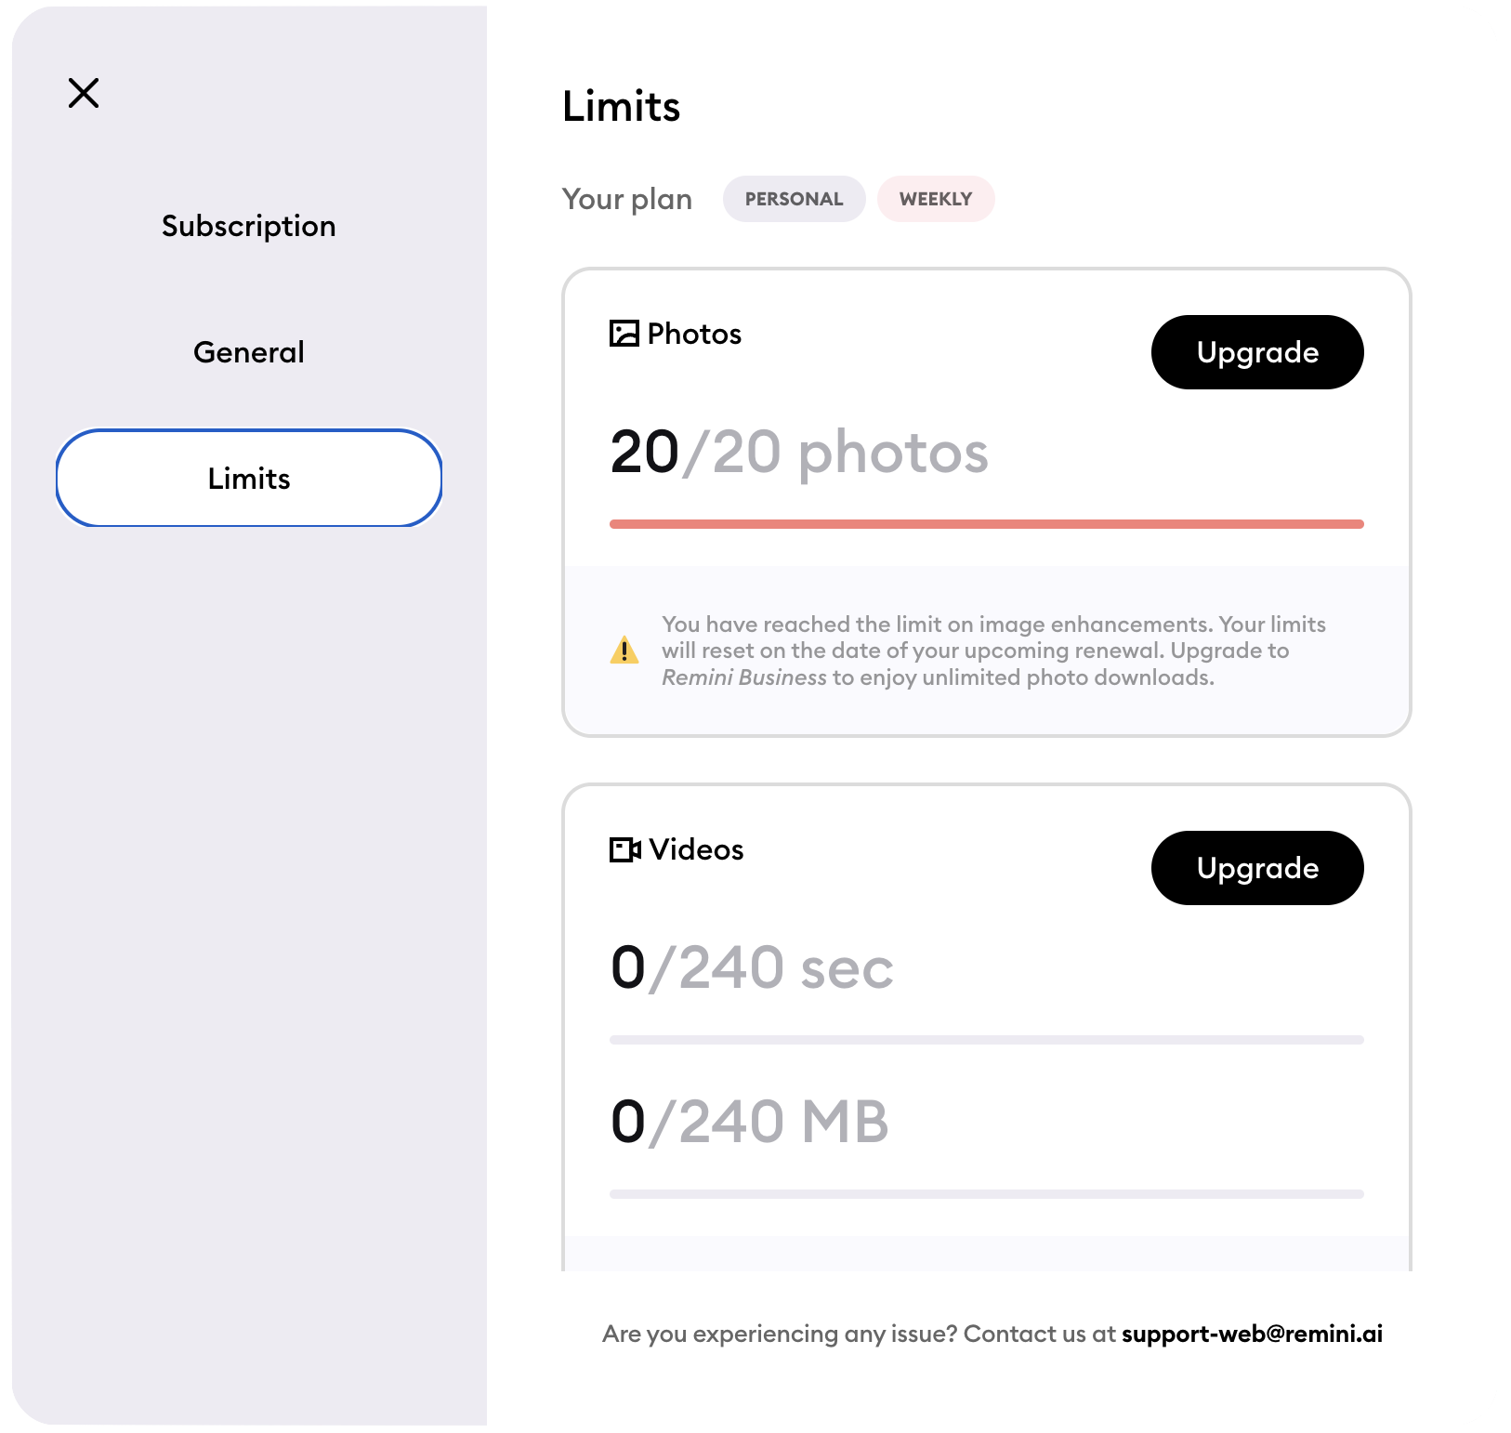This screenshot has height=1433, width=1511.
Task: Click the limit reached warning message
Action: click(993, 651)
